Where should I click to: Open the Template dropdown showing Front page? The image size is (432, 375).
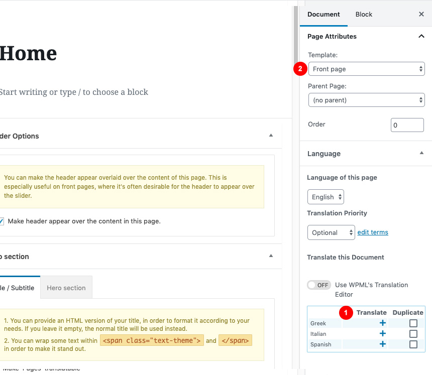click(x=366, y=69)
